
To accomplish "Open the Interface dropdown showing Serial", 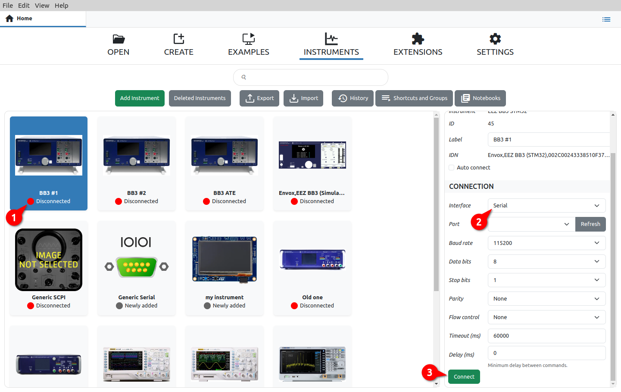I will (x=546, y=206).
